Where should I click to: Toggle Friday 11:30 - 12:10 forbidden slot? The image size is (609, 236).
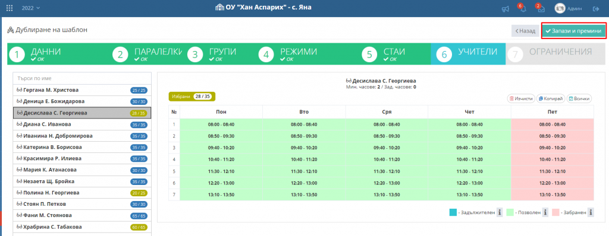pos(553,171)
